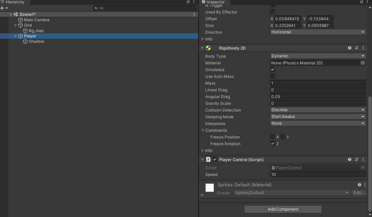Viewport: 372px width, 217px height.
Task: Check Freeze Position X
Action: tap(272, 137)
